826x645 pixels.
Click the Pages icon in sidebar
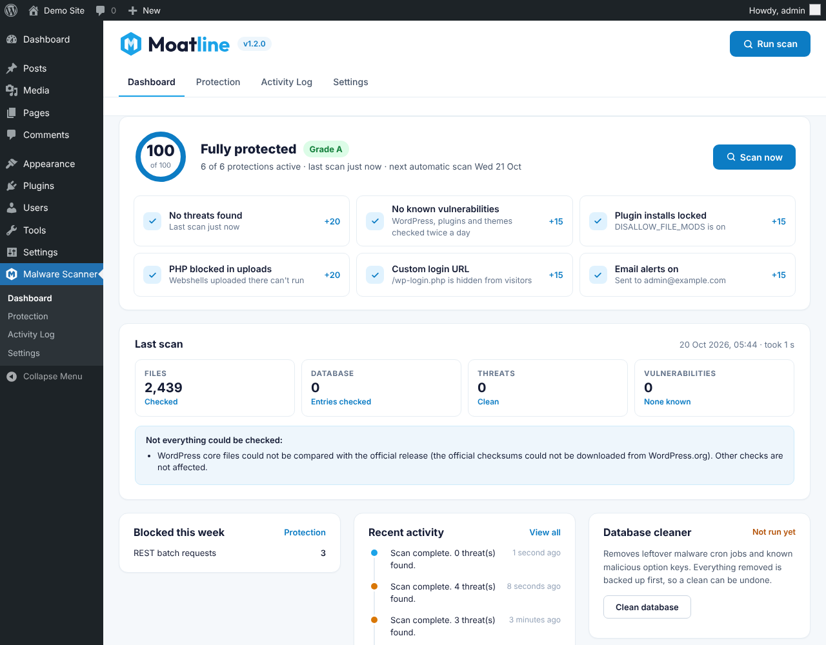(x=12, y=113)
